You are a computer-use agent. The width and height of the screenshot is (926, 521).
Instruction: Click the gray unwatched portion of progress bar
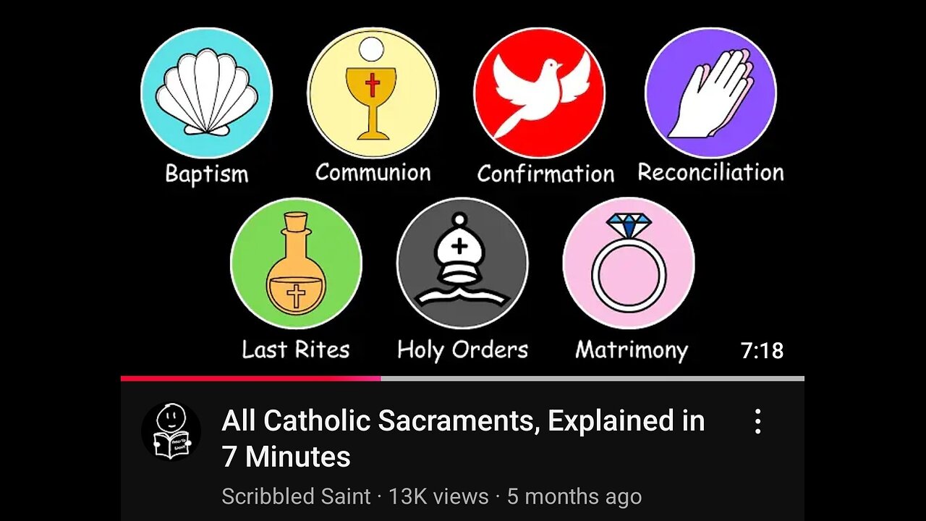click(592, 378)
